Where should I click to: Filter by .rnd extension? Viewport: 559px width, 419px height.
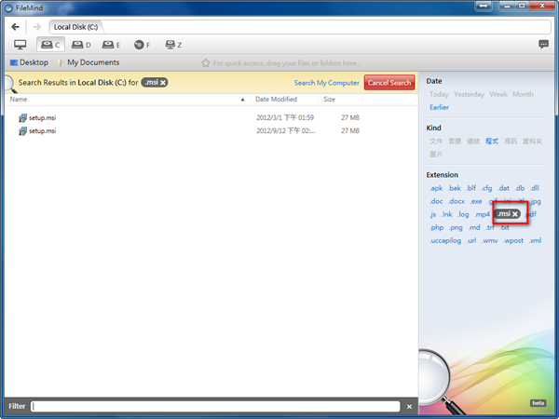coord(474,228)
